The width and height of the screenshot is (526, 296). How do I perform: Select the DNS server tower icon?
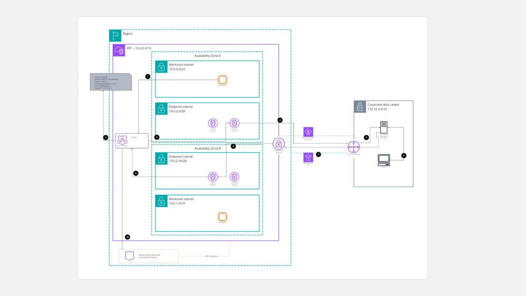point(384,127)
